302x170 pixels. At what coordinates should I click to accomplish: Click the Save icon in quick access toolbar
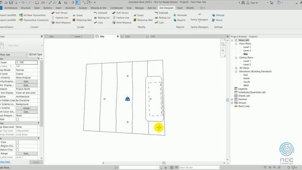point(11,2)
